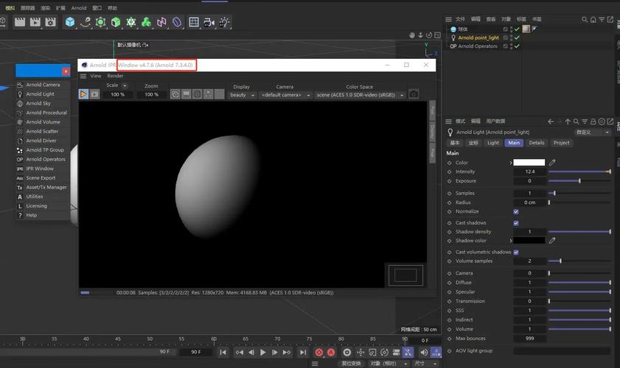The image size is (620, 368).
Task: Toggle the green check for the Arnold Operators row
Action: pyautogui.click(x=517, y=46)
